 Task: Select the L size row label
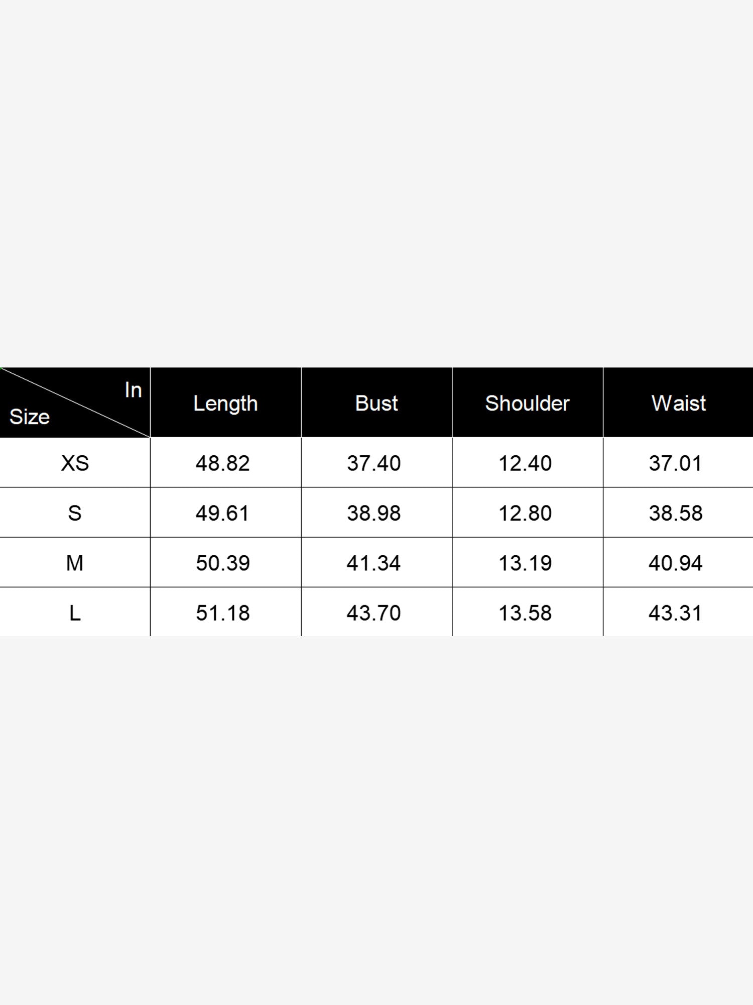point(75,613)
